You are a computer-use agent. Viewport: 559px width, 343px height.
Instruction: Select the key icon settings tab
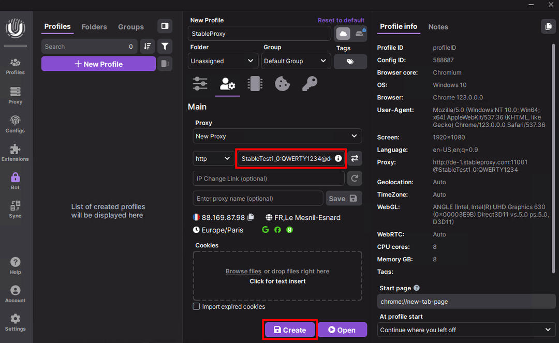310,84
